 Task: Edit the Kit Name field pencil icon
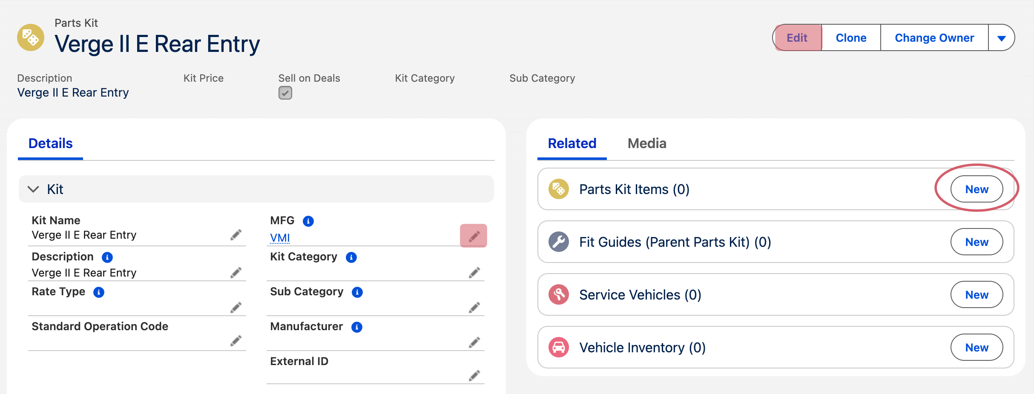pos(236,235)
